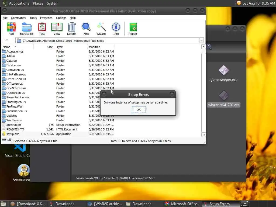Click the Repair archive icon
Viewport: 276px width, 207px height.
pos(133,29)
